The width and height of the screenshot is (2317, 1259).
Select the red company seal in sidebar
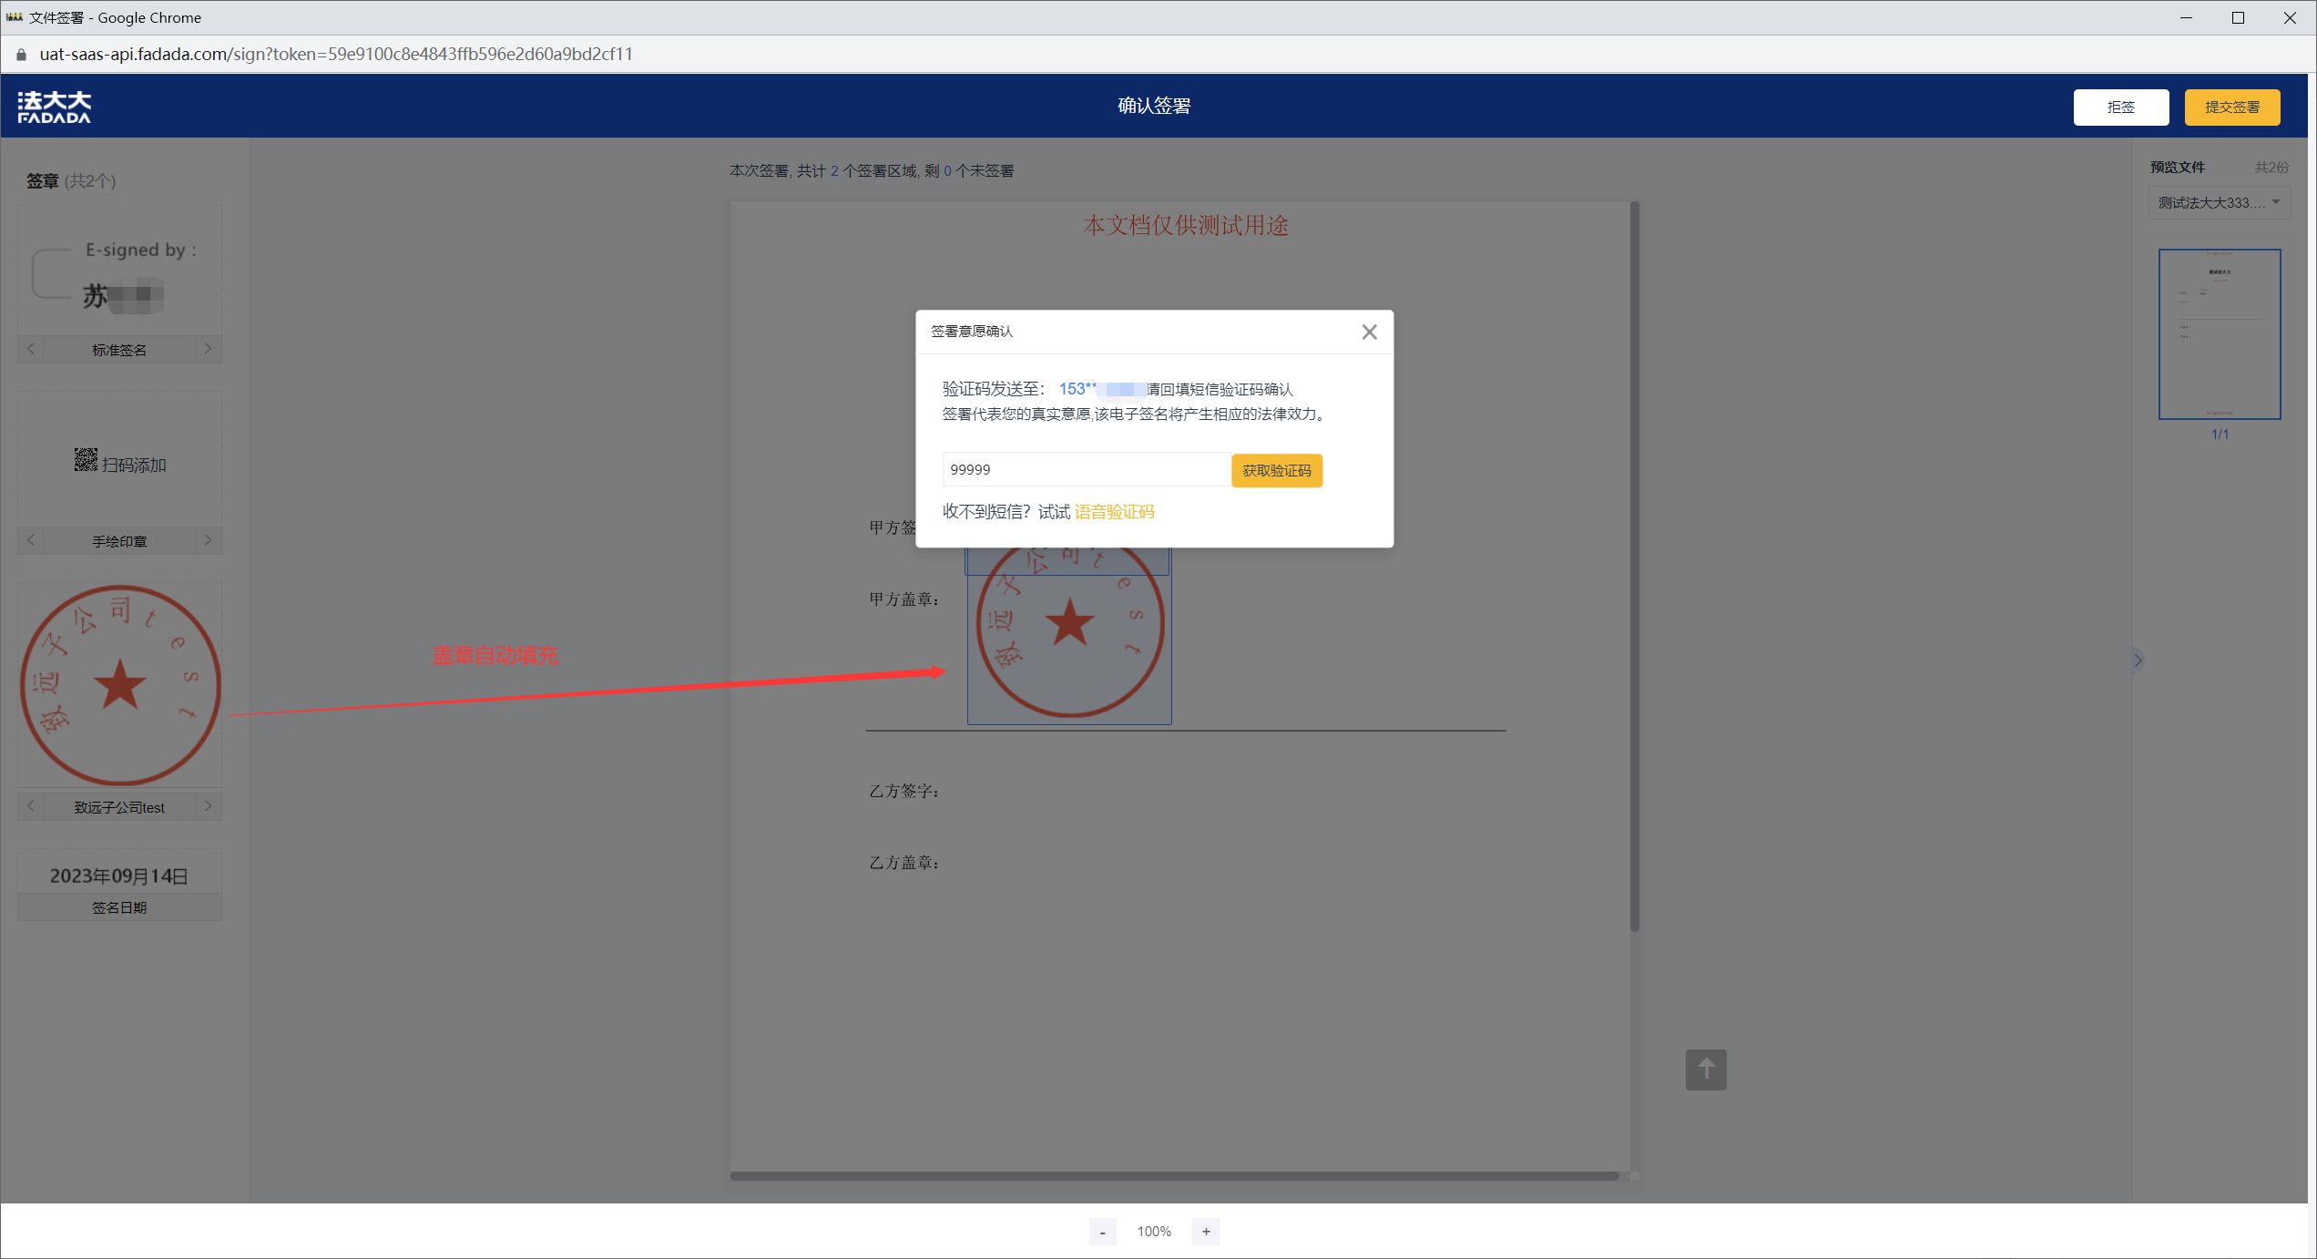[120, 685]
